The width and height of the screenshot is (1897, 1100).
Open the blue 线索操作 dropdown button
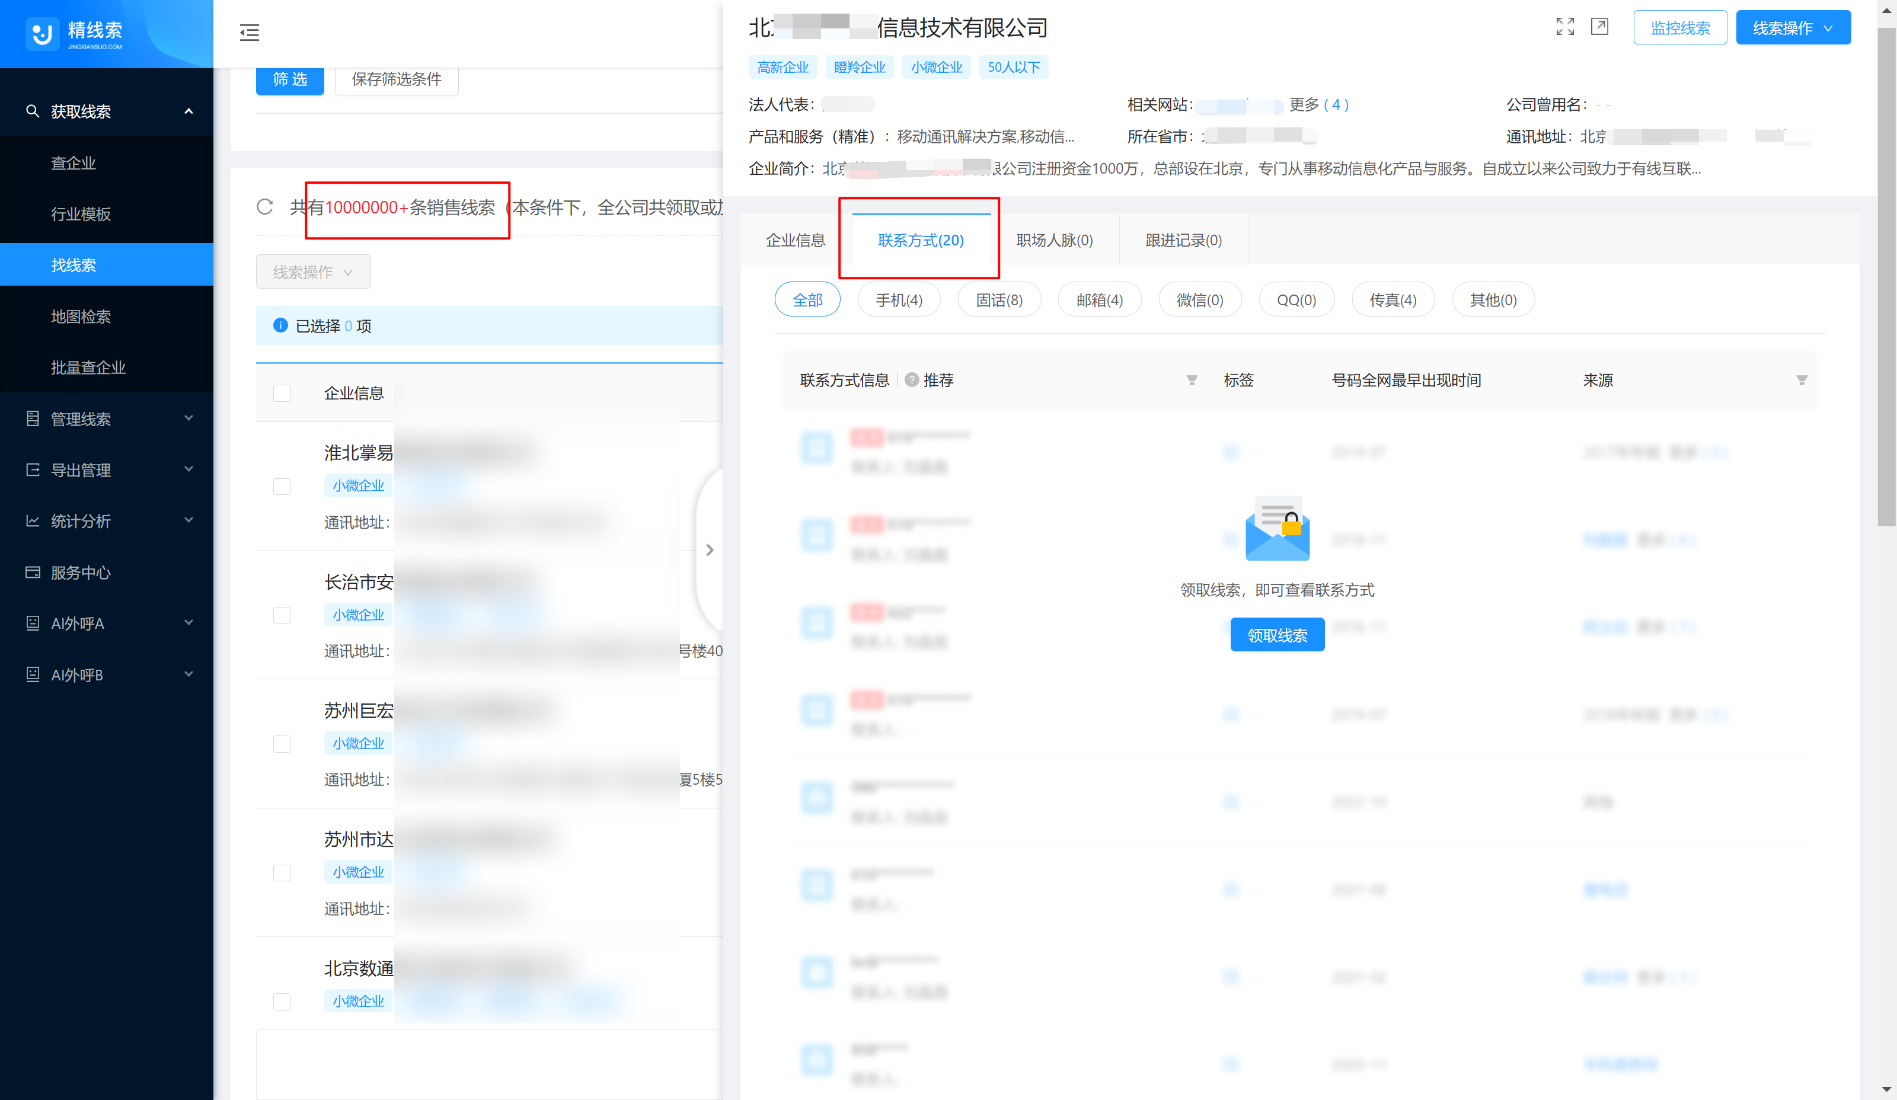click(x=1792, y=28)
